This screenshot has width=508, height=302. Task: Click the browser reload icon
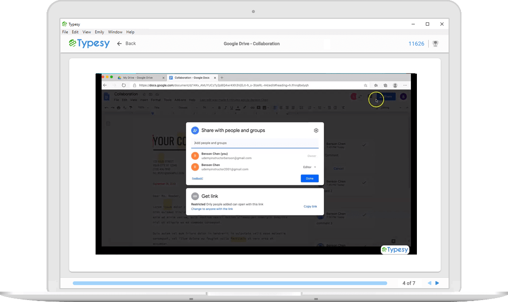point(124,86)
